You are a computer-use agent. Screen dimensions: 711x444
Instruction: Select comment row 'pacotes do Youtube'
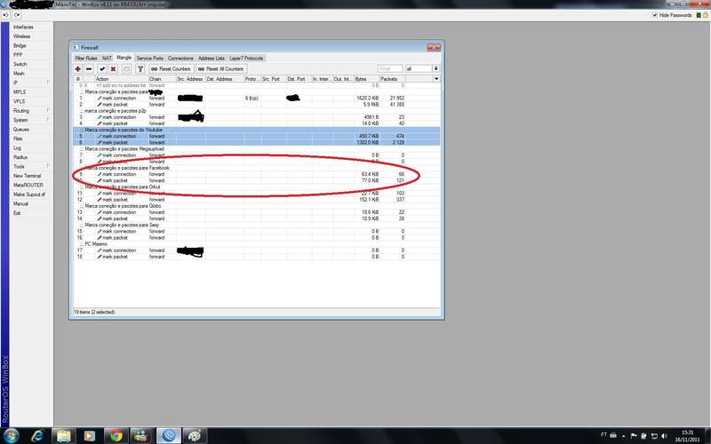point(257,130)
